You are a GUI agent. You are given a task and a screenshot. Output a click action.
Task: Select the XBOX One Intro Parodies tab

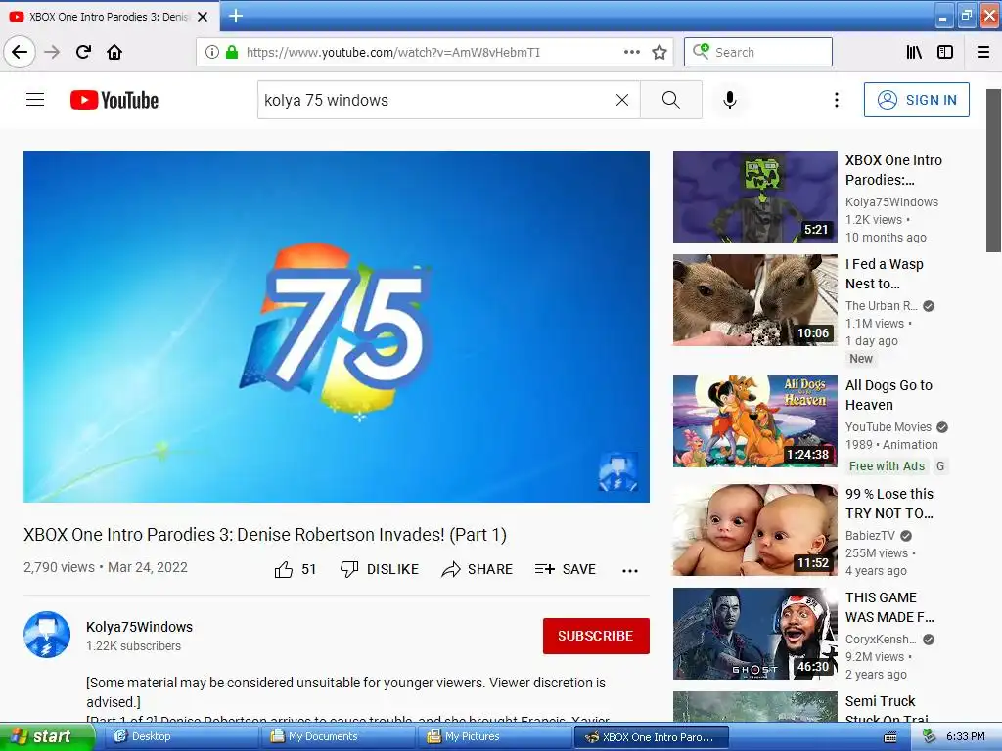point(109,17)
